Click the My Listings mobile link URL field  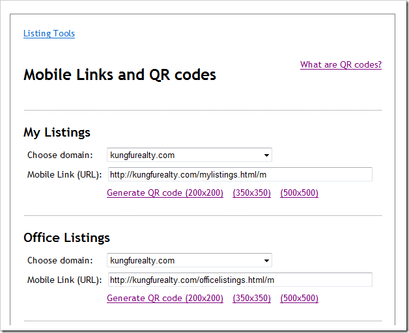[240, 174]
